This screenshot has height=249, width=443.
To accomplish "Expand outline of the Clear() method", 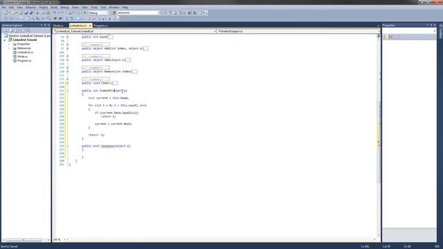I will click(67, 83).
